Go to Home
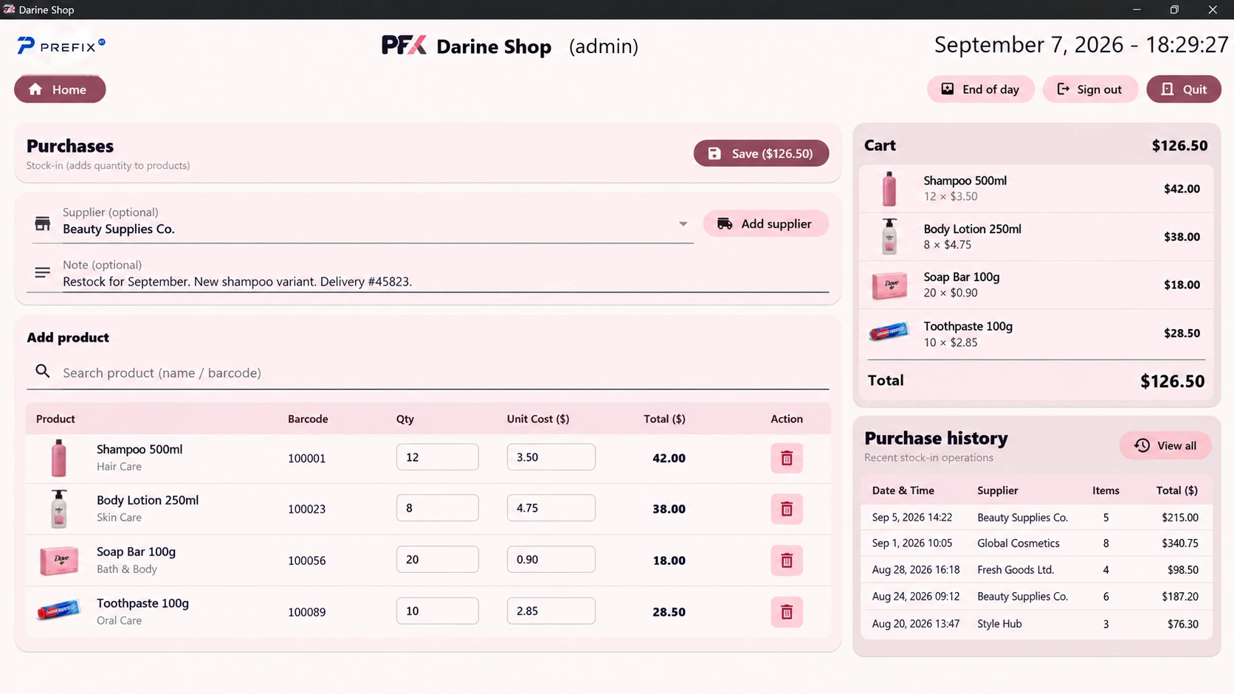This screenshot has width=1234, height=694. click(60, 89)
